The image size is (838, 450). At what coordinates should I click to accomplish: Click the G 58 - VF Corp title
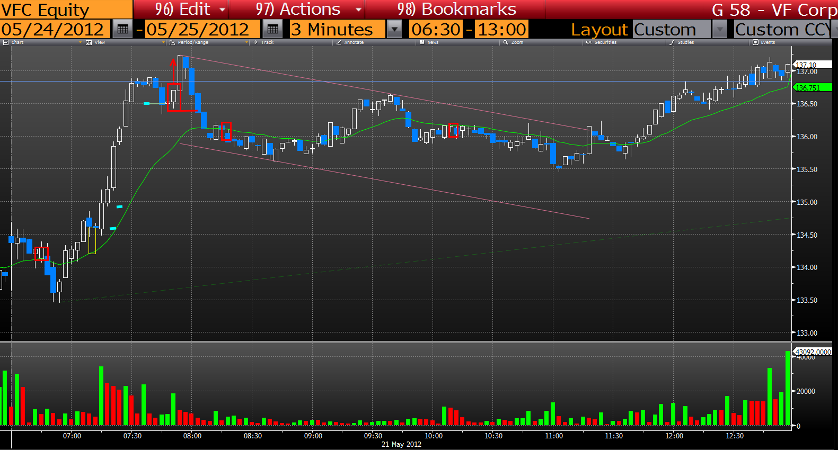point(774,10)
